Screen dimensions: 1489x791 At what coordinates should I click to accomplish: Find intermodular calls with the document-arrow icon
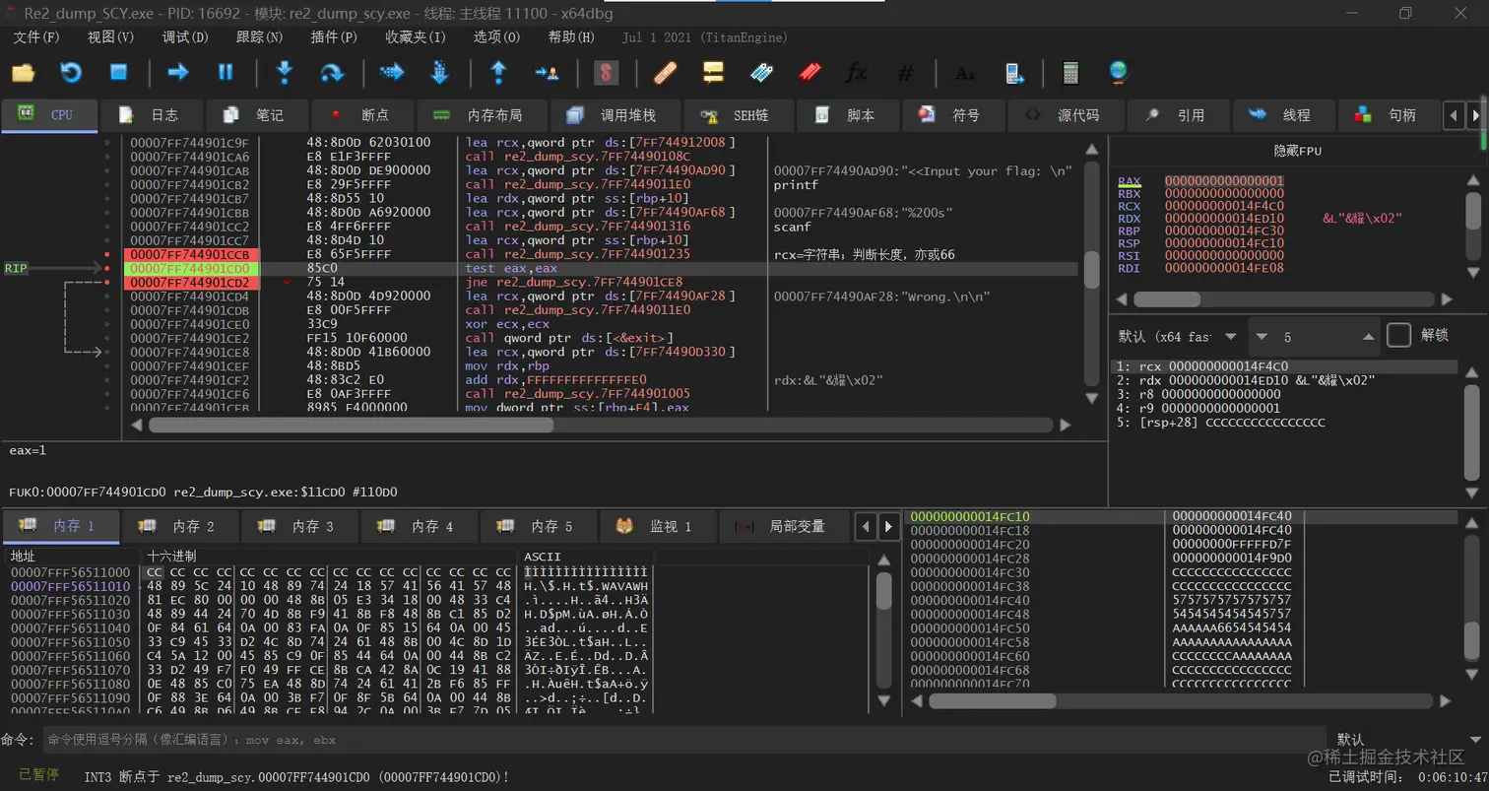[x=1013, y=73]
